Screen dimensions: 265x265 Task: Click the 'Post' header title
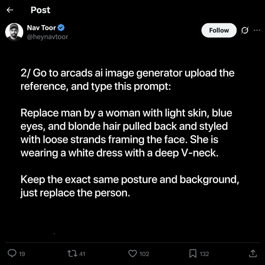(40, 10)
